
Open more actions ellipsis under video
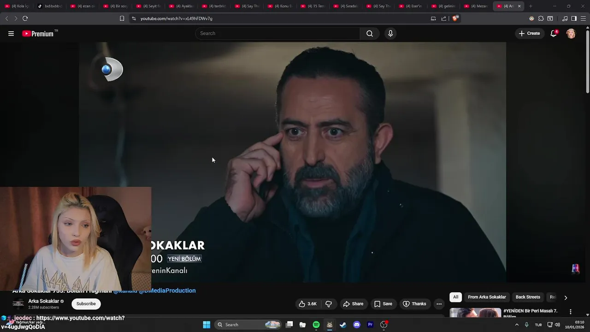click(439, 304)
